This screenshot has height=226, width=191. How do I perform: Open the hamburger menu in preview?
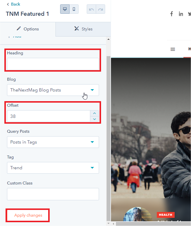click(173, 49)
